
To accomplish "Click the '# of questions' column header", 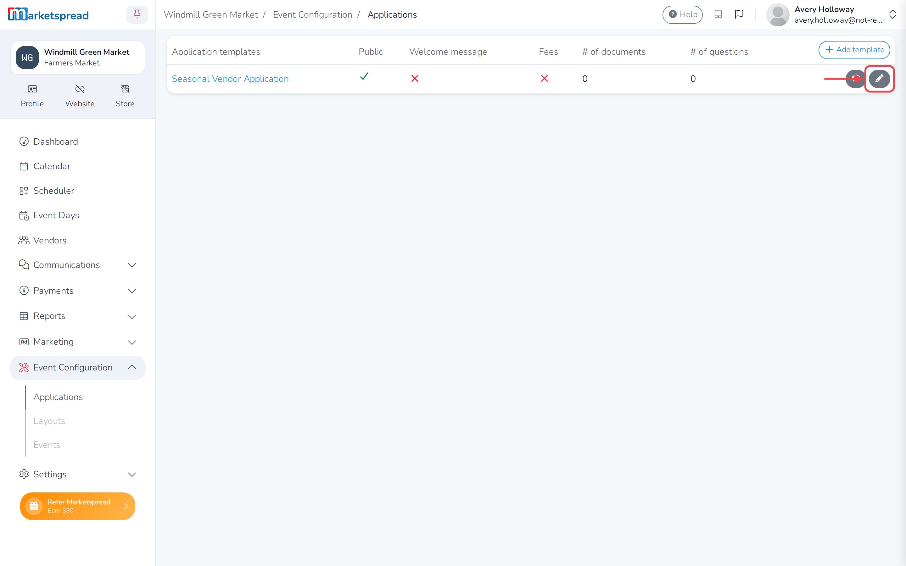I will click(x=719, y=52).
